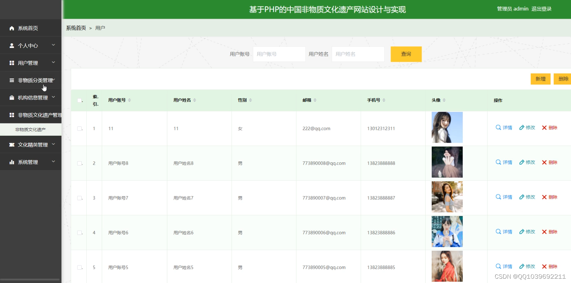The height and width of the screenshot is (283, 571).
Task: Click the pencil 修改 icon for 用户账号7
Action: tap(522, 197)
